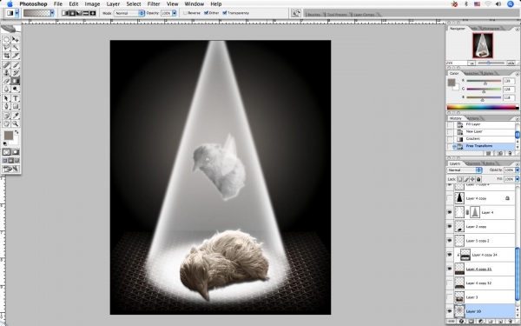This screenshot has height=326, width=521.
Task: Hide Layer 4 copy 34 eye icon
Action: [x=450, y=255]
